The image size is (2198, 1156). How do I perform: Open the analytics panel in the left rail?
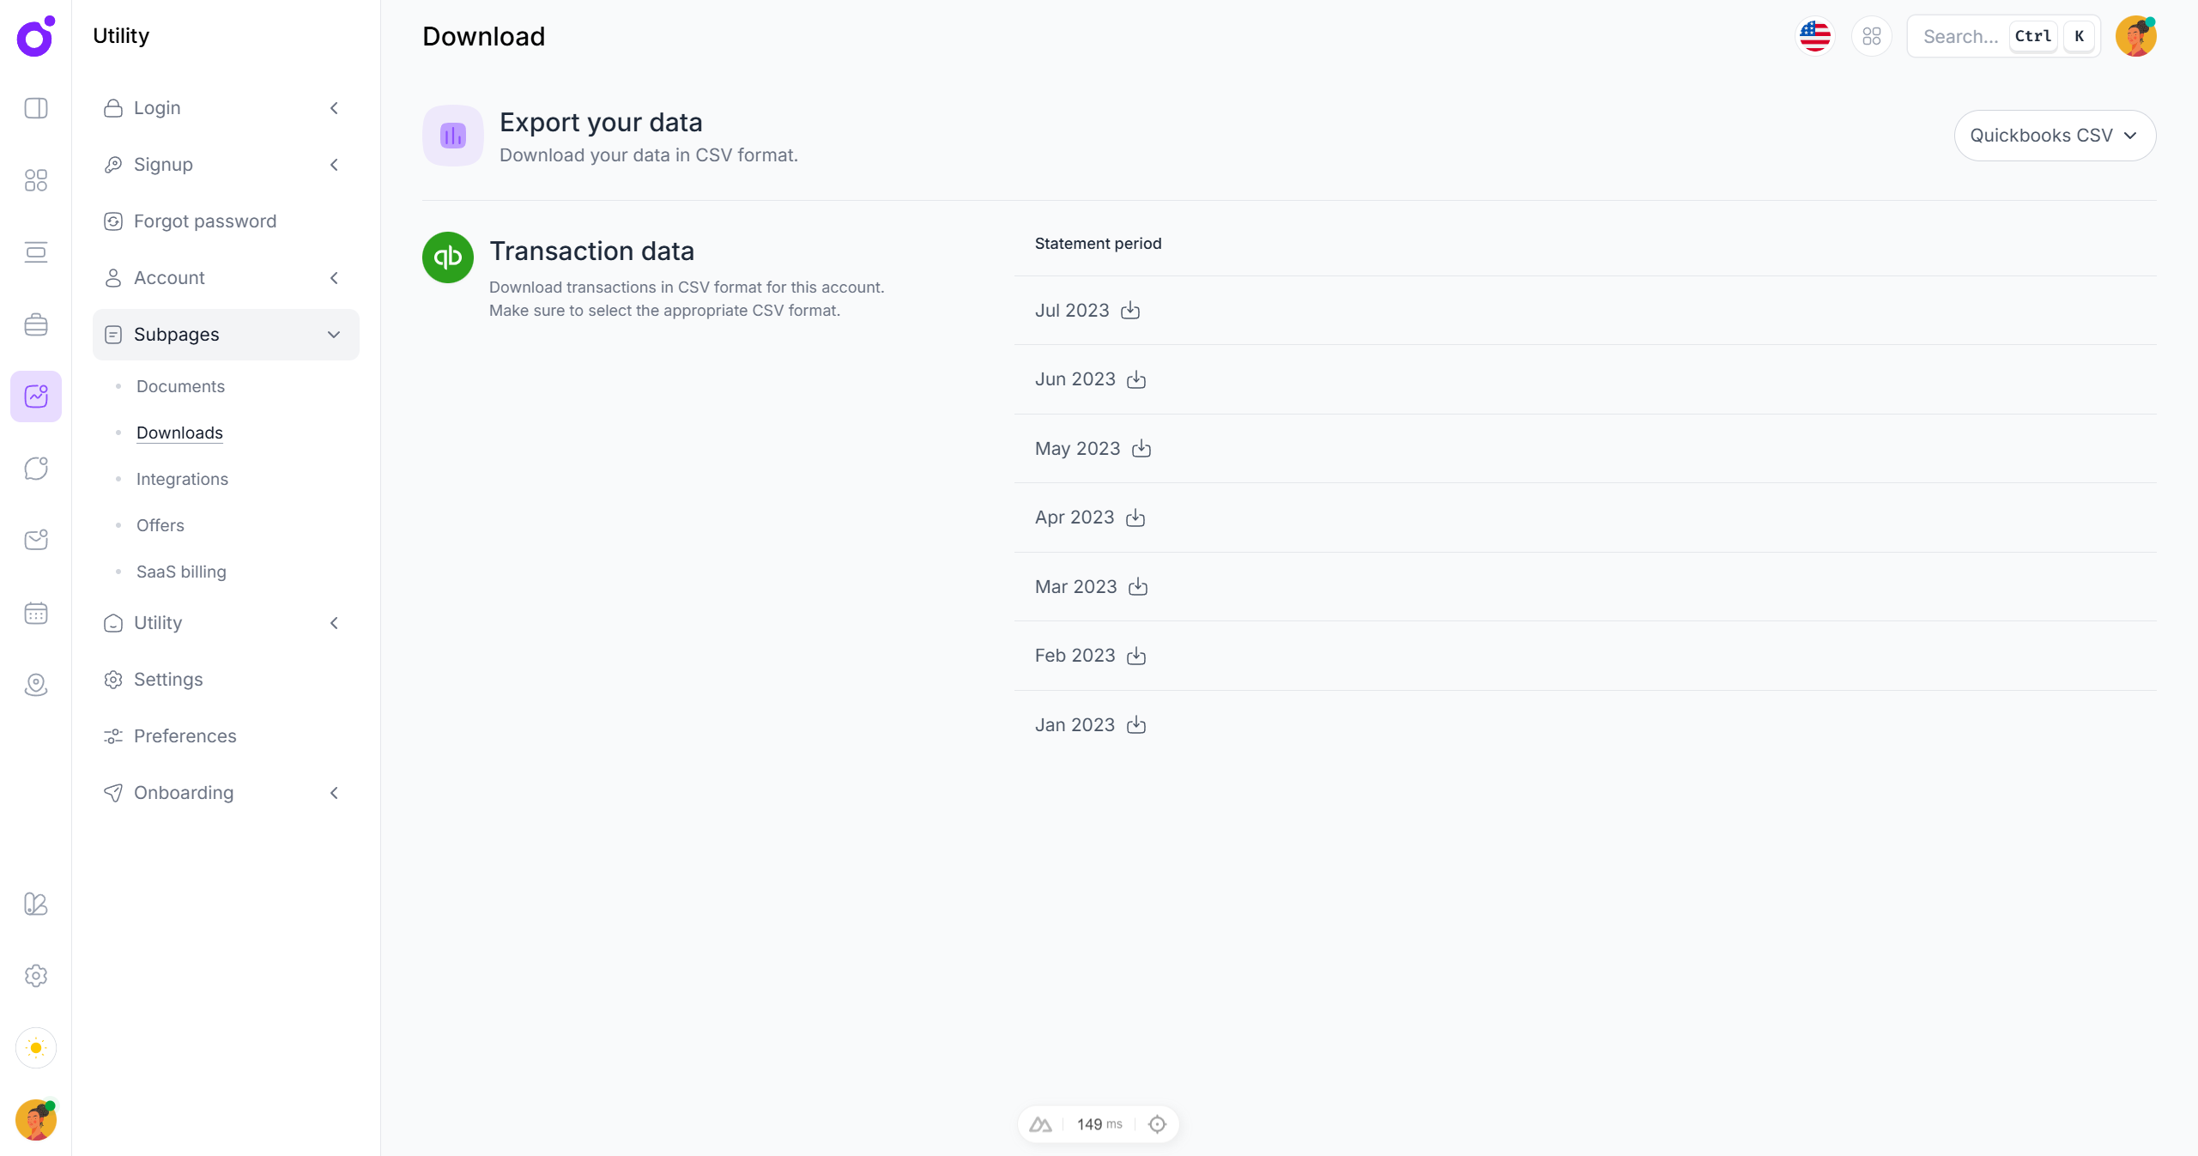(x=36, y=396)
